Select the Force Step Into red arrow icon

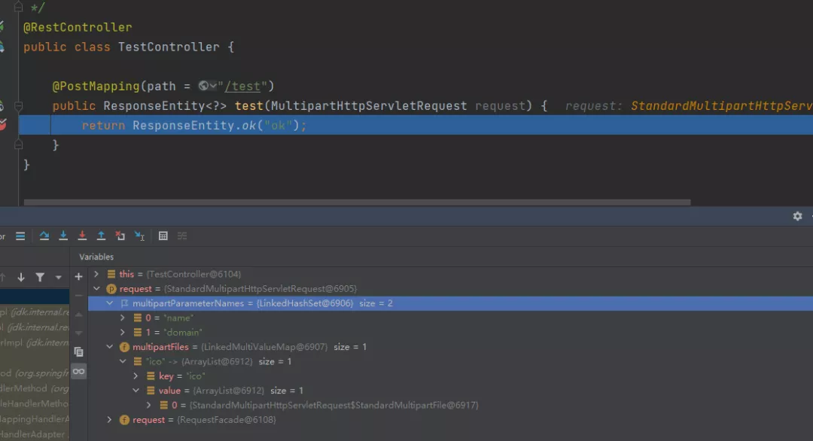coord(83,236)
